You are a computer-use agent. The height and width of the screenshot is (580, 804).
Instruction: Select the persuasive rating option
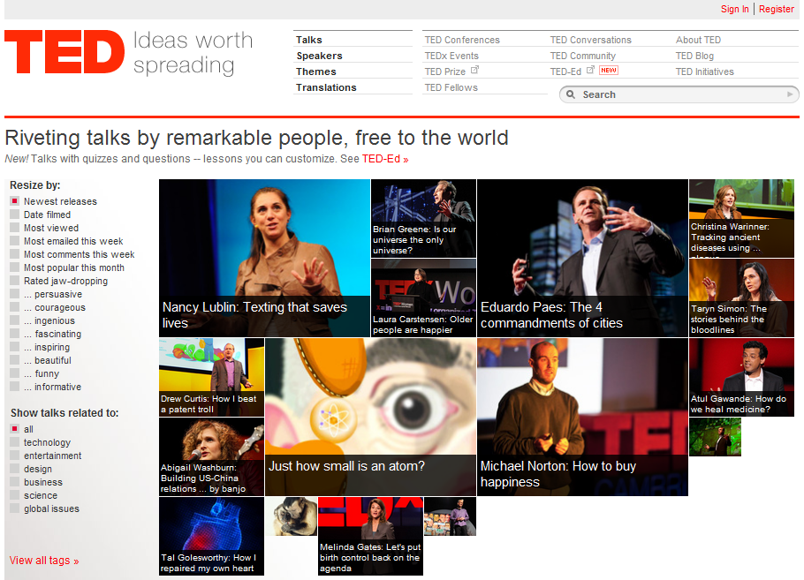click(14, 294)
